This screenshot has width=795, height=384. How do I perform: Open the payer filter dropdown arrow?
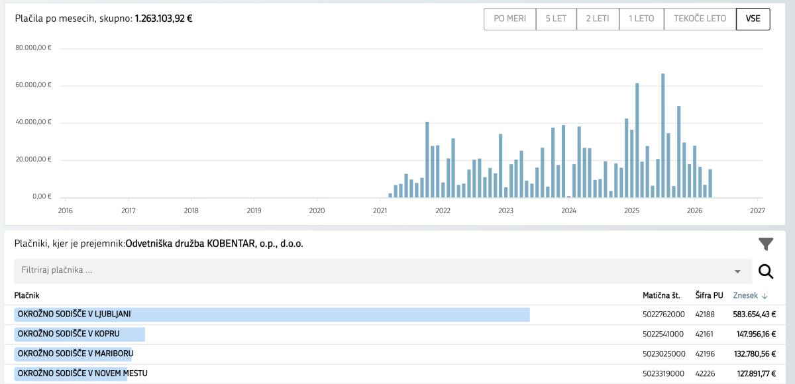pyautogui.click(x=737, y=271)
